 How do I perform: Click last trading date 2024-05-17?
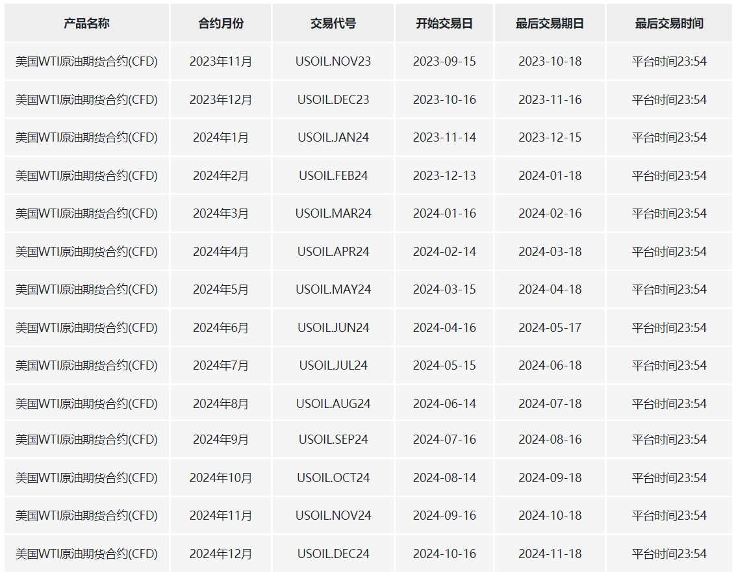550,327
